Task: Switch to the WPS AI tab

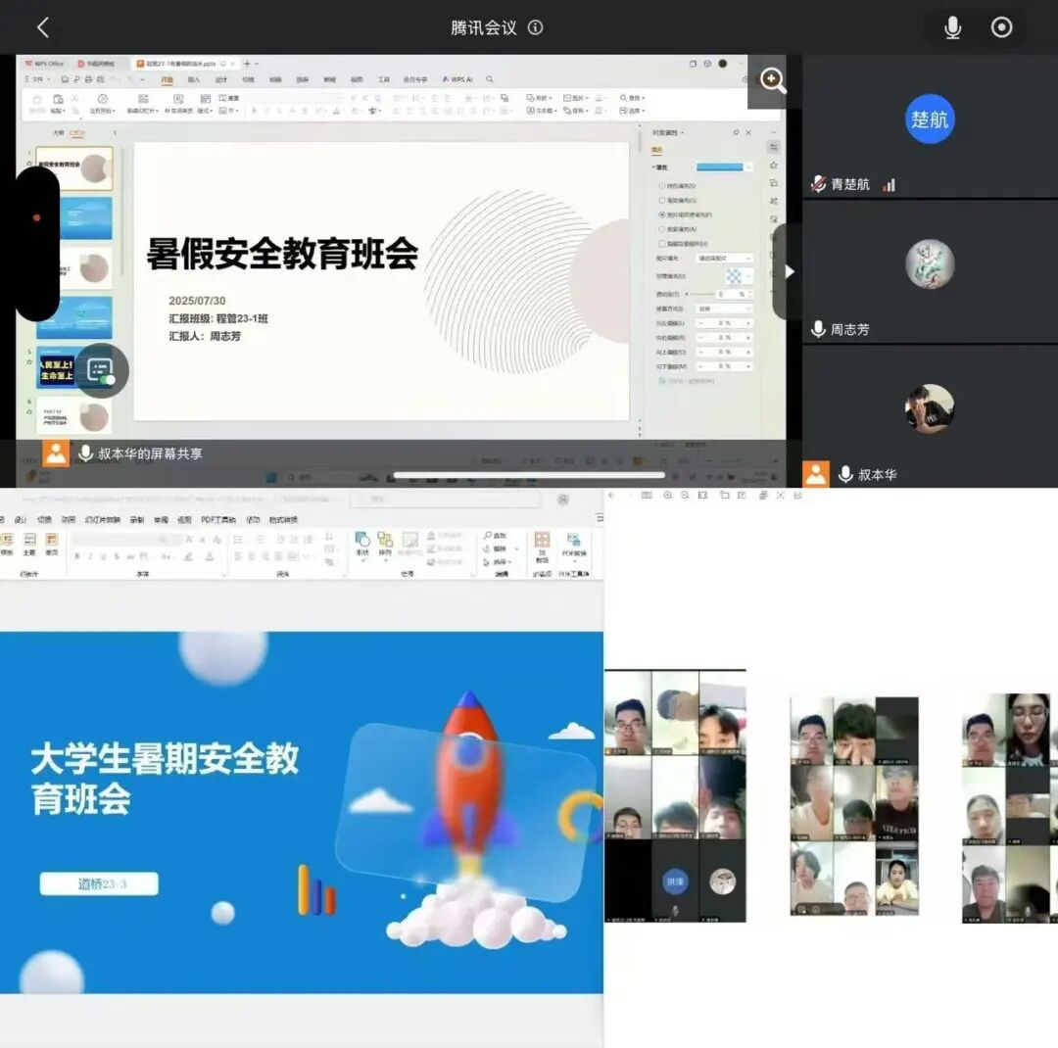Action: [x=457, y=79]
